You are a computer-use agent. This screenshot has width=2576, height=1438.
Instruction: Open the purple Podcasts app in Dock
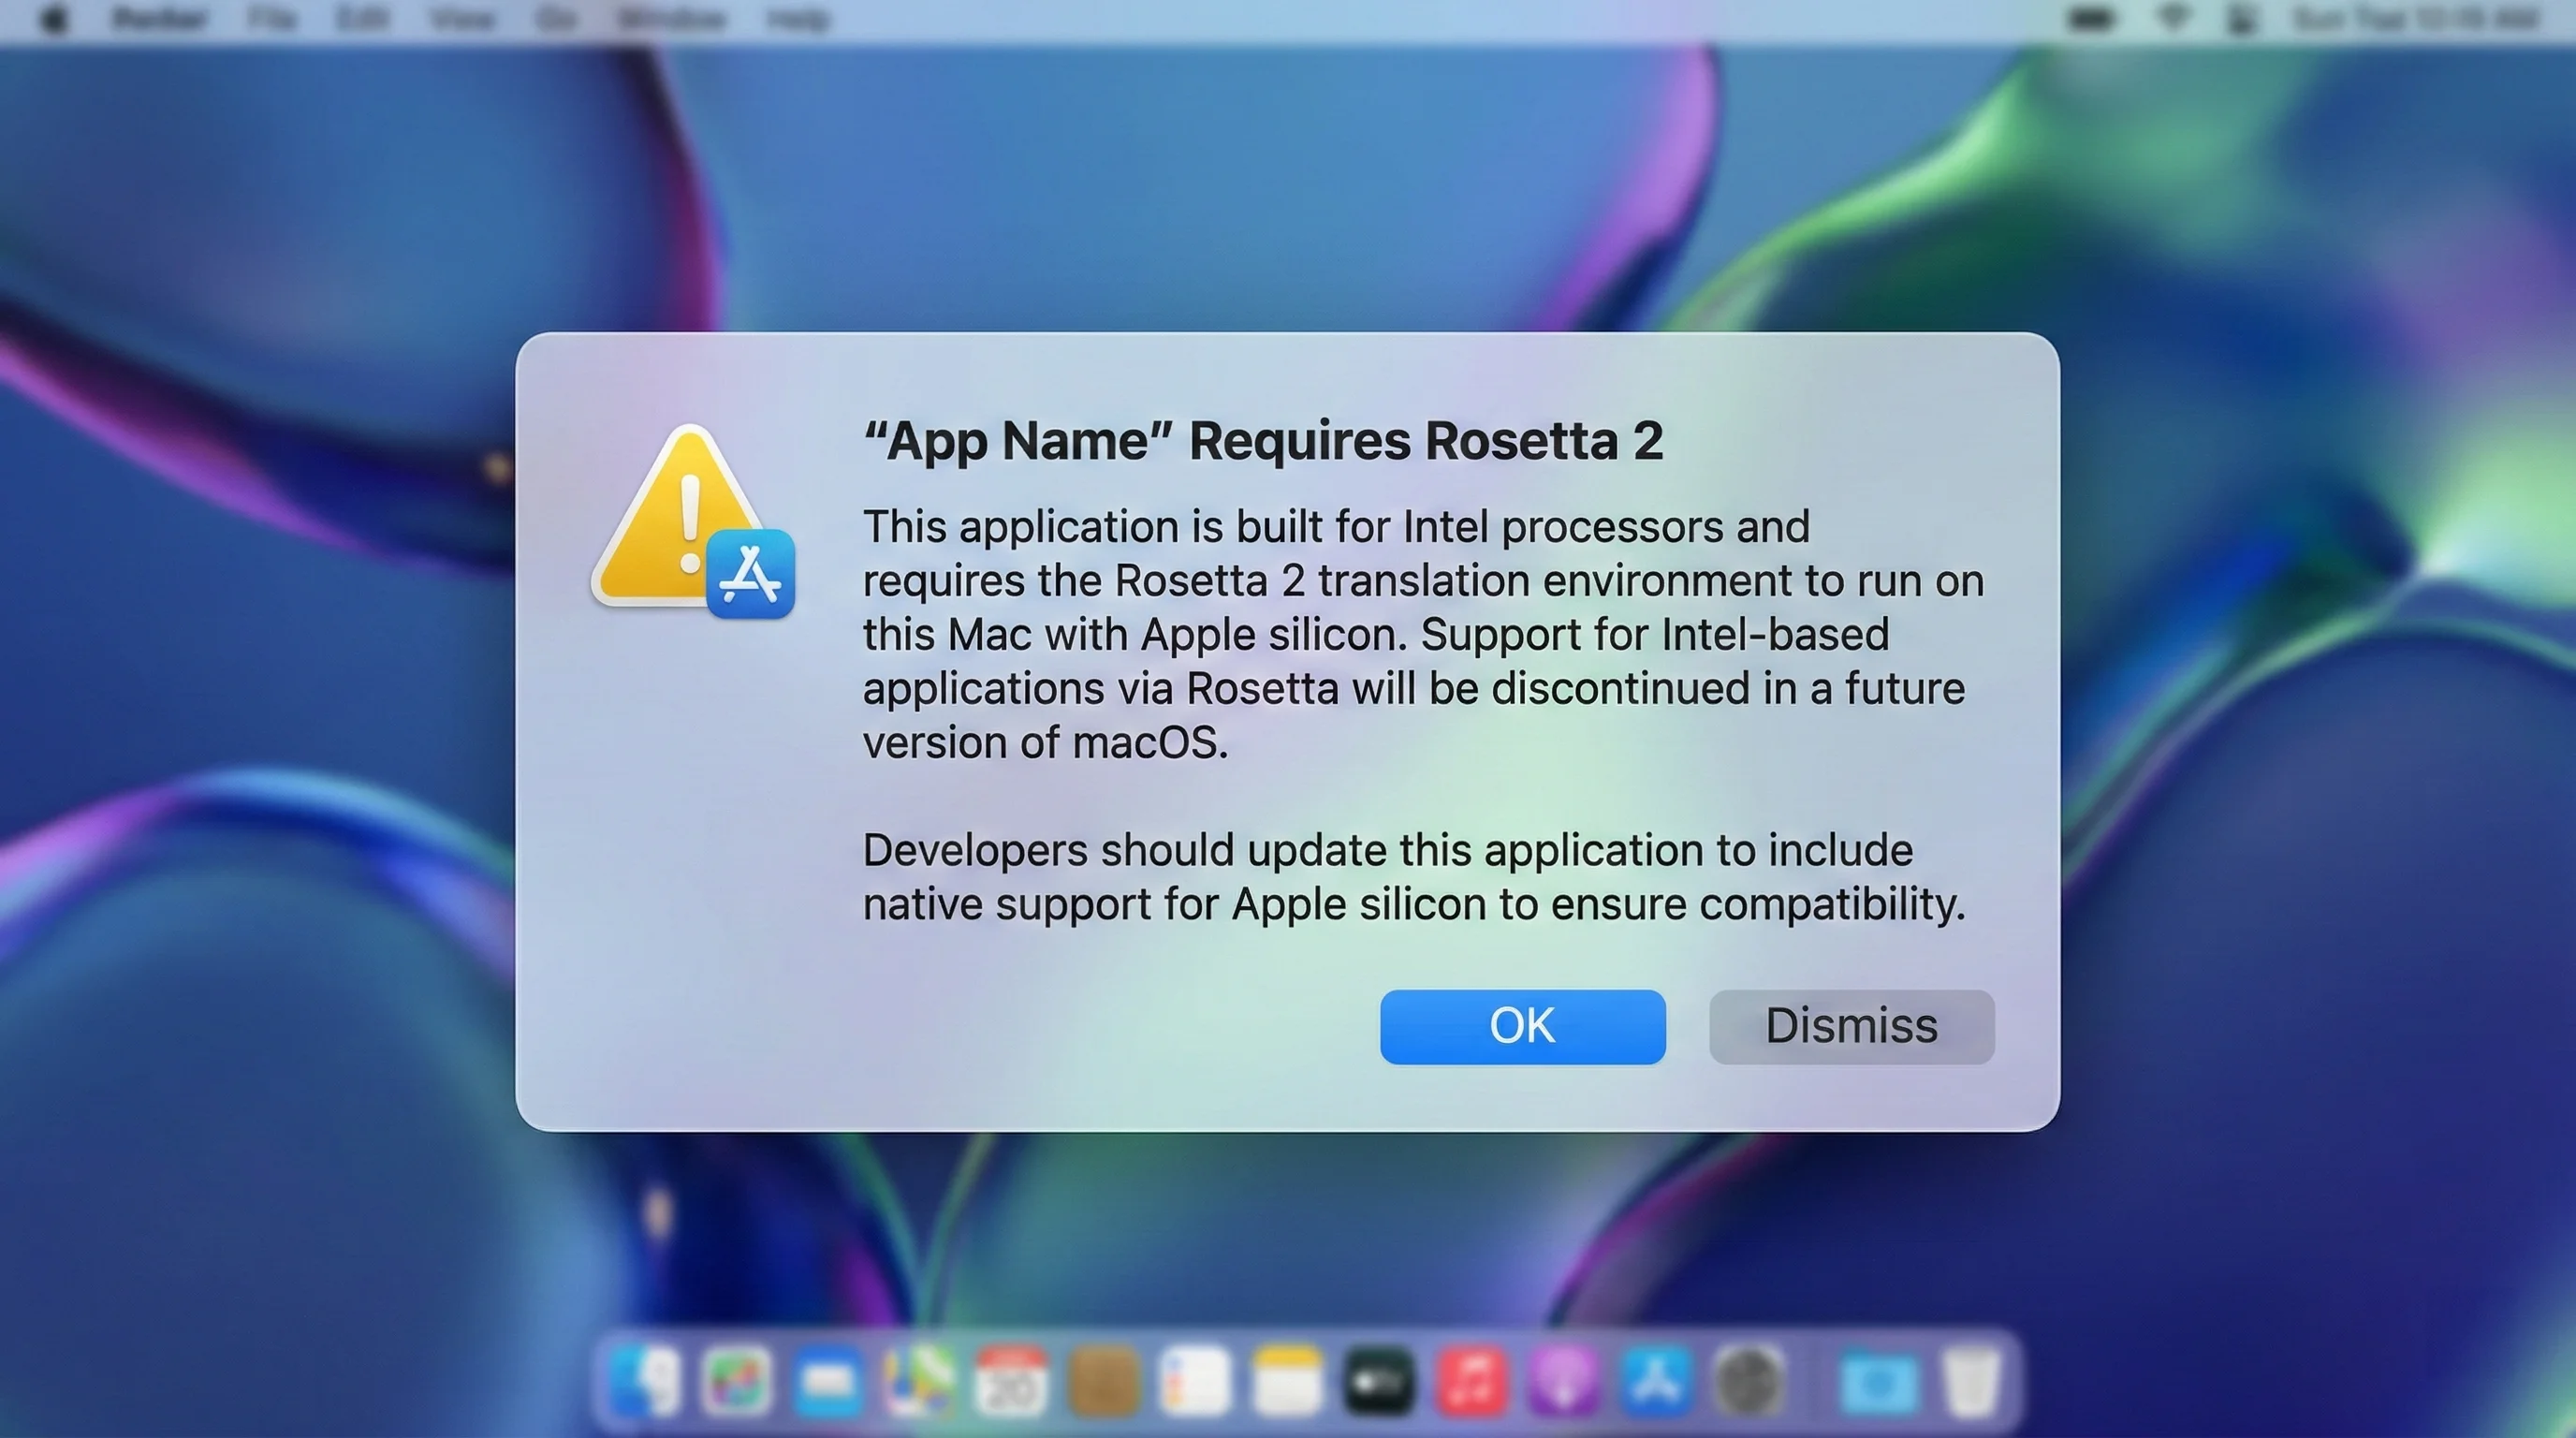coord(1564,1381)
